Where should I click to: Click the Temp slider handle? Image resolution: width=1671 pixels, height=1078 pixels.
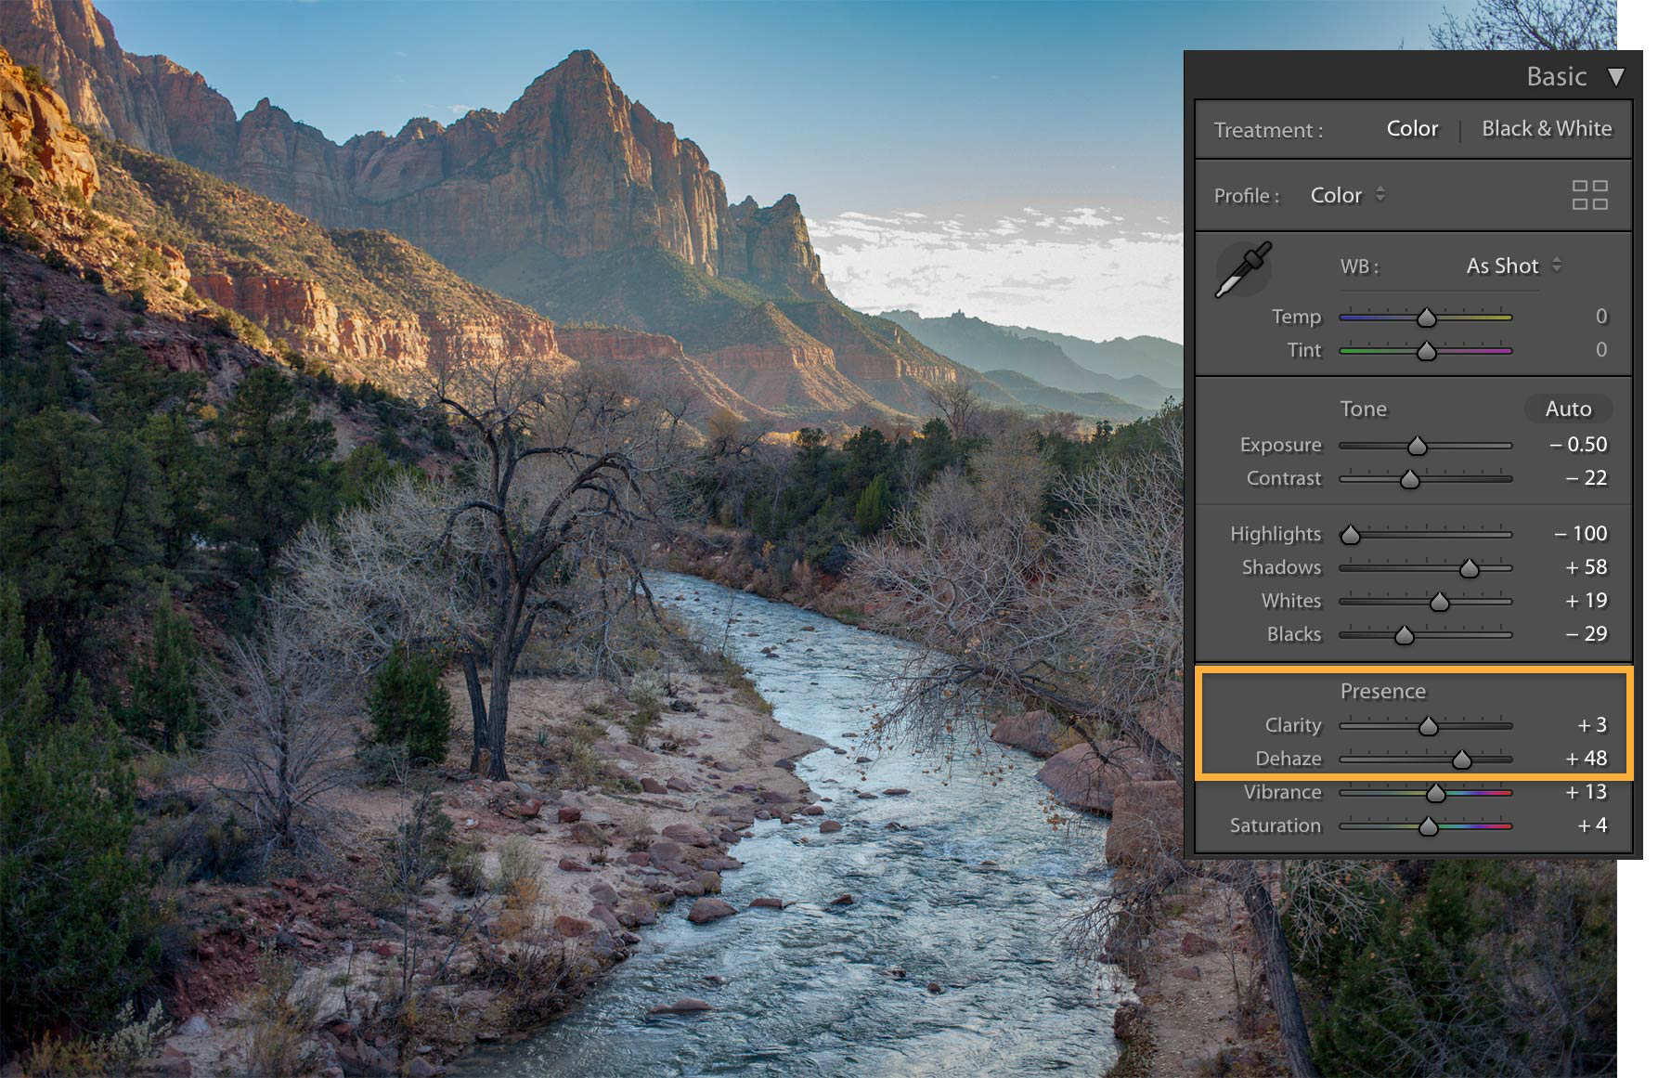1425,317
